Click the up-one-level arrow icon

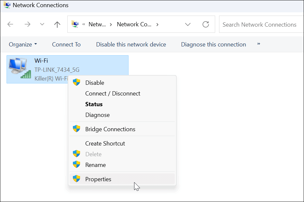click(57, 24)
